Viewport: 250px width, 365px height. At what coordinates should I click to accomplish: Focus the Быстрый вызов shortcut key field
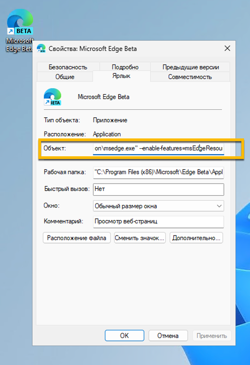click(158, 189)
